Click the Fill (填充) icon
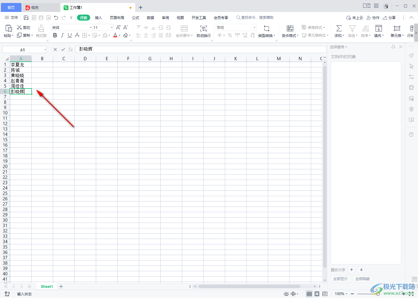The height and width of the screenshot is (298, 418). 379,29
